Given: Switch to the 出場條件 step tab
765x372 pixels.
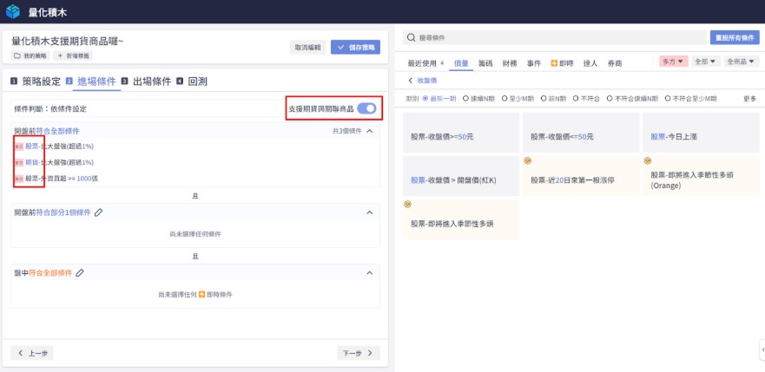Looking at the screenshot, I should click(146, 82).
